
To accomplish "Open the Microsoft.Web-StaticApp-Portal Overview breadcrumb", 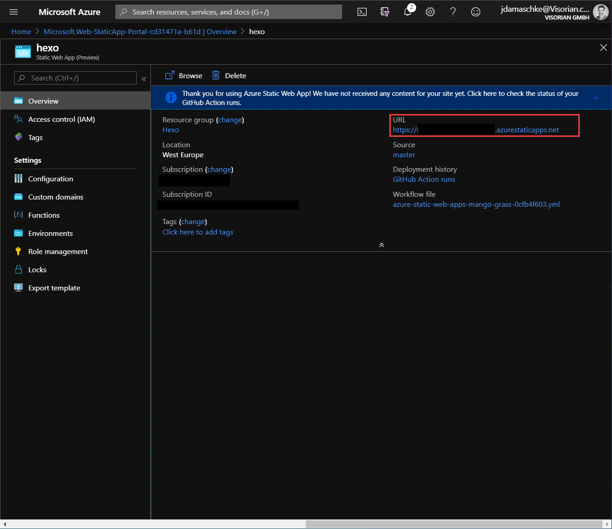I will 140,31.
